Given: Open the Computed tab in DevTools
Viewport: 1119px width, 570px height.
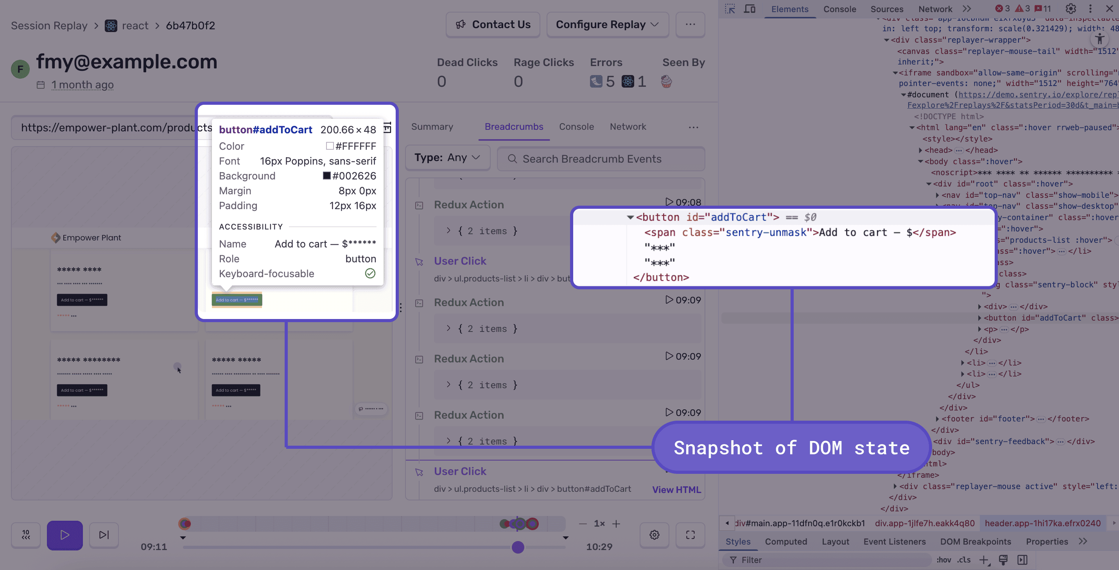Looking at the screenshot, I should (786, 541).
